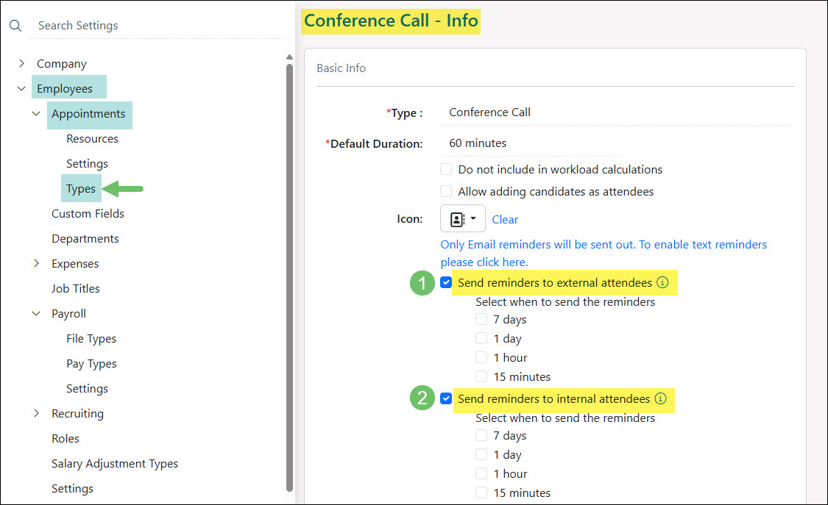Expand the Recruiting tree section
The height and width of the screenshot is (505, 828).
point(37,413)
